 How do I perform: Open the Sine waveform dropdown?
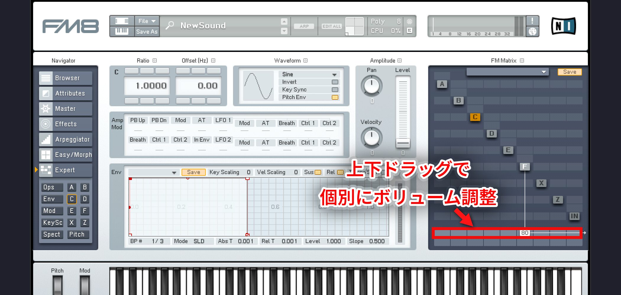[309, 74]
